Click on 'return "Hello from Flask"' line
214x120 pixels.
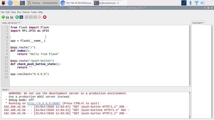point(38,54)
